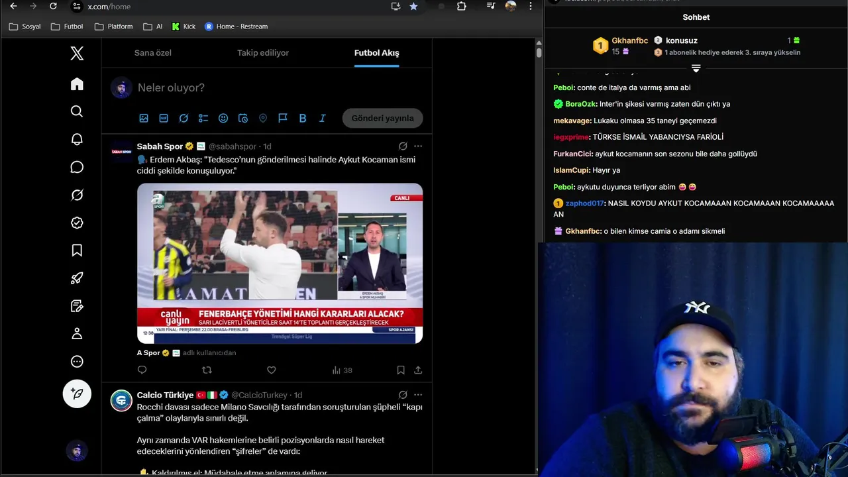
Task: Open X home via the X logo
Action: (x=77, y=54)
